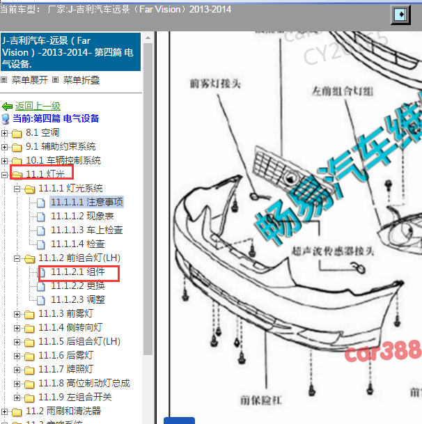Viewport: 422px width, 424px height.
Task: Click the document icon of 11.1.1.2 现象表
Action: [41, 217]
